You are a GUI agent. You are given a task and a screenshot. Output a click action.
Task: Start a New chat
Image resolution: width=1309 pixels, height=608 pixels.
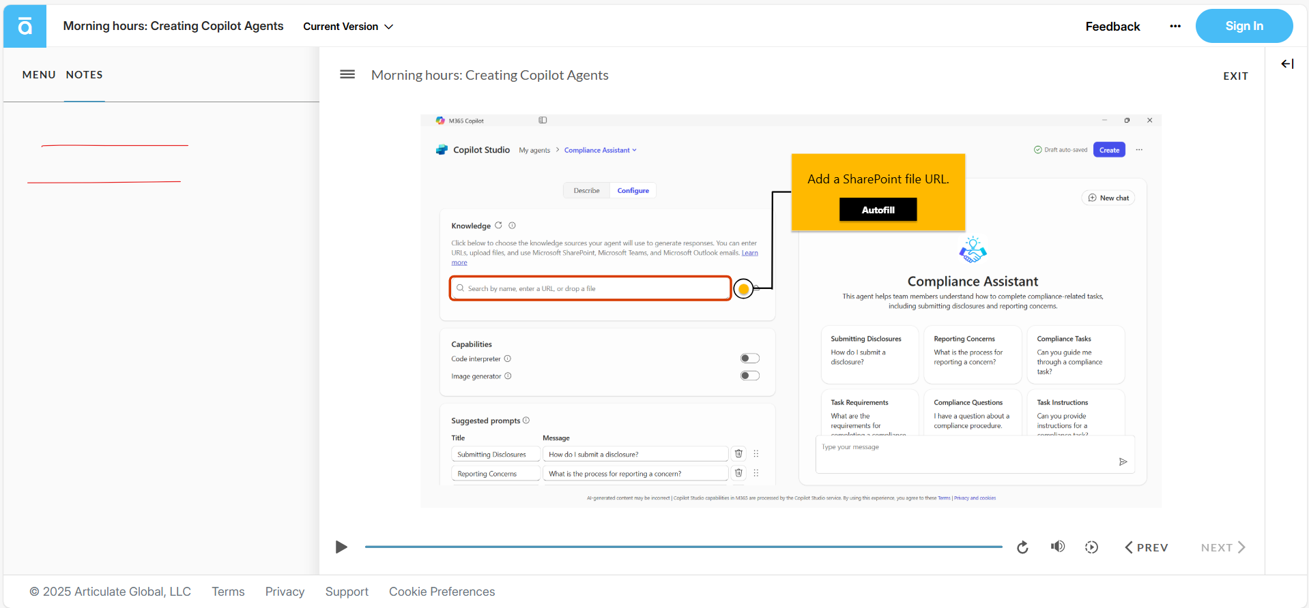pos(1108,198)
